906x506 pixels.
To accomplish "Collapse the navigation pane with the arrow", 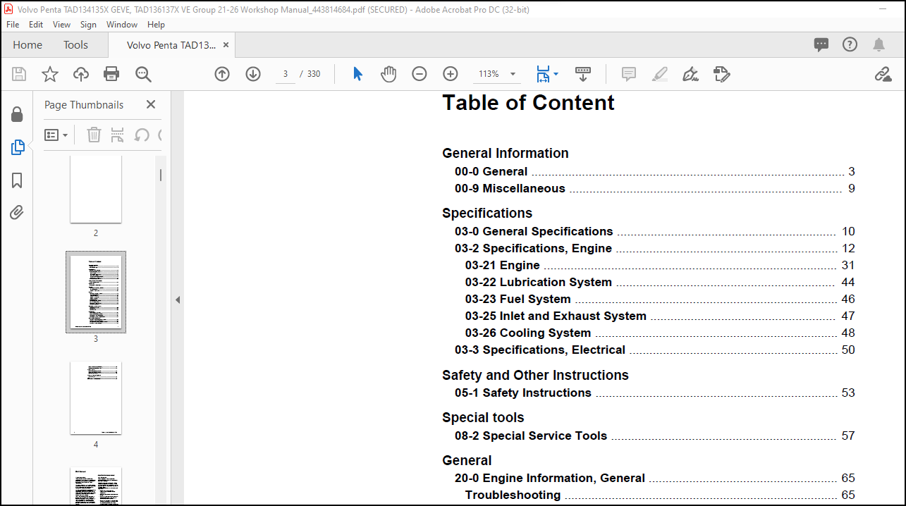I will pos(178,300).
